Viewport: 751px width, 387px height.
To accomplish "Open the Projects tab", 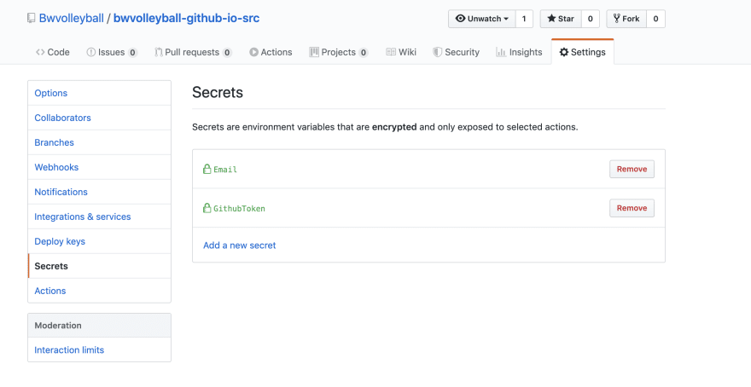I will coord(339,52).
